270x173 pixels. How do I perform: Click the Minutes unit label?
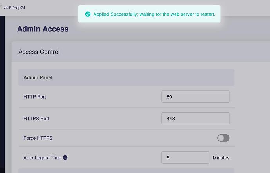221,158
